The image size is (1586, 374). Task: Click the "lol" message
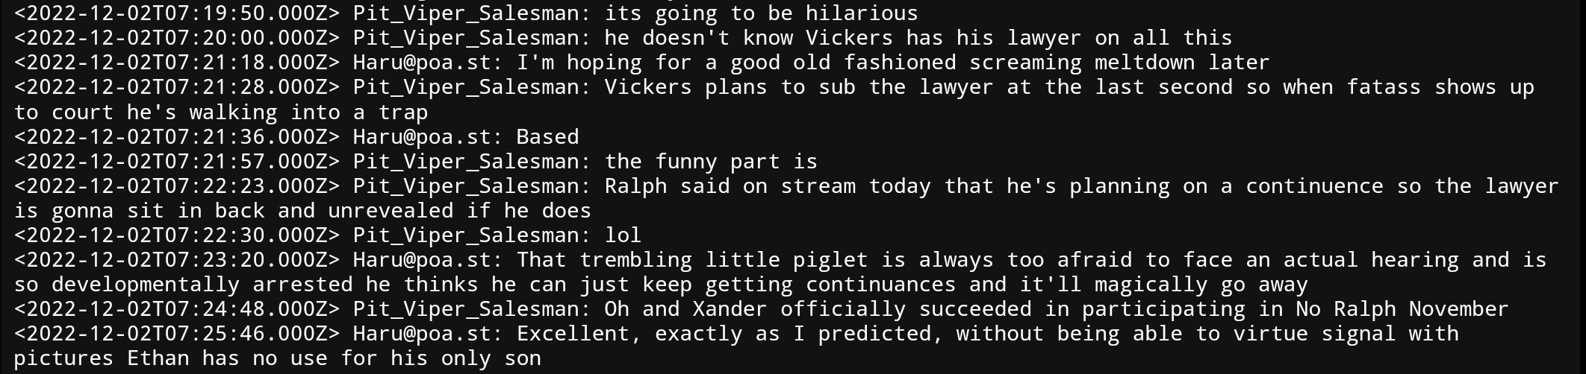click(623, 235)
